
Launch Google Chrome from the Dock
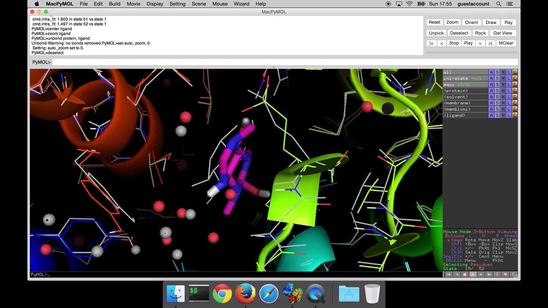[222, 294]
